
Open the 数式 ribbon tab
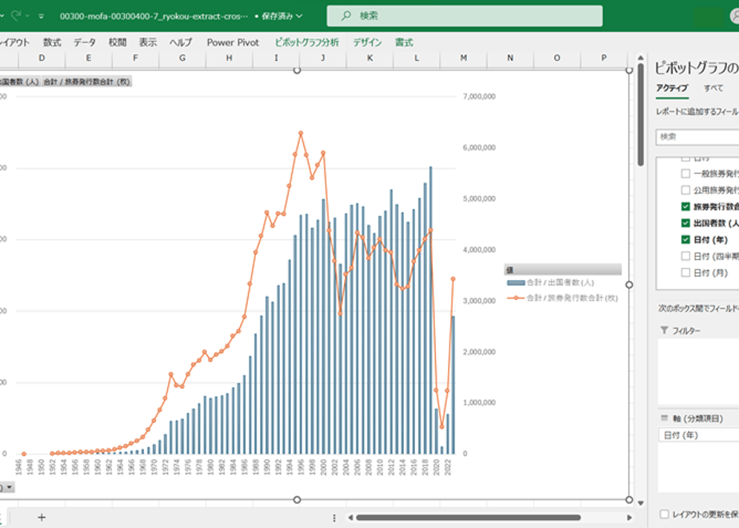point(52,42)
